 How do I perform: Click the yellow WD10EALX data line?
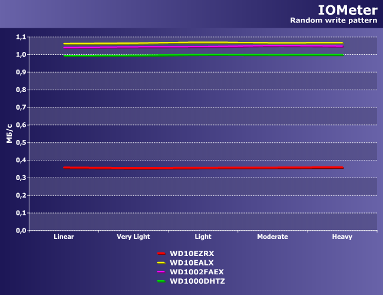click(203, 43)
